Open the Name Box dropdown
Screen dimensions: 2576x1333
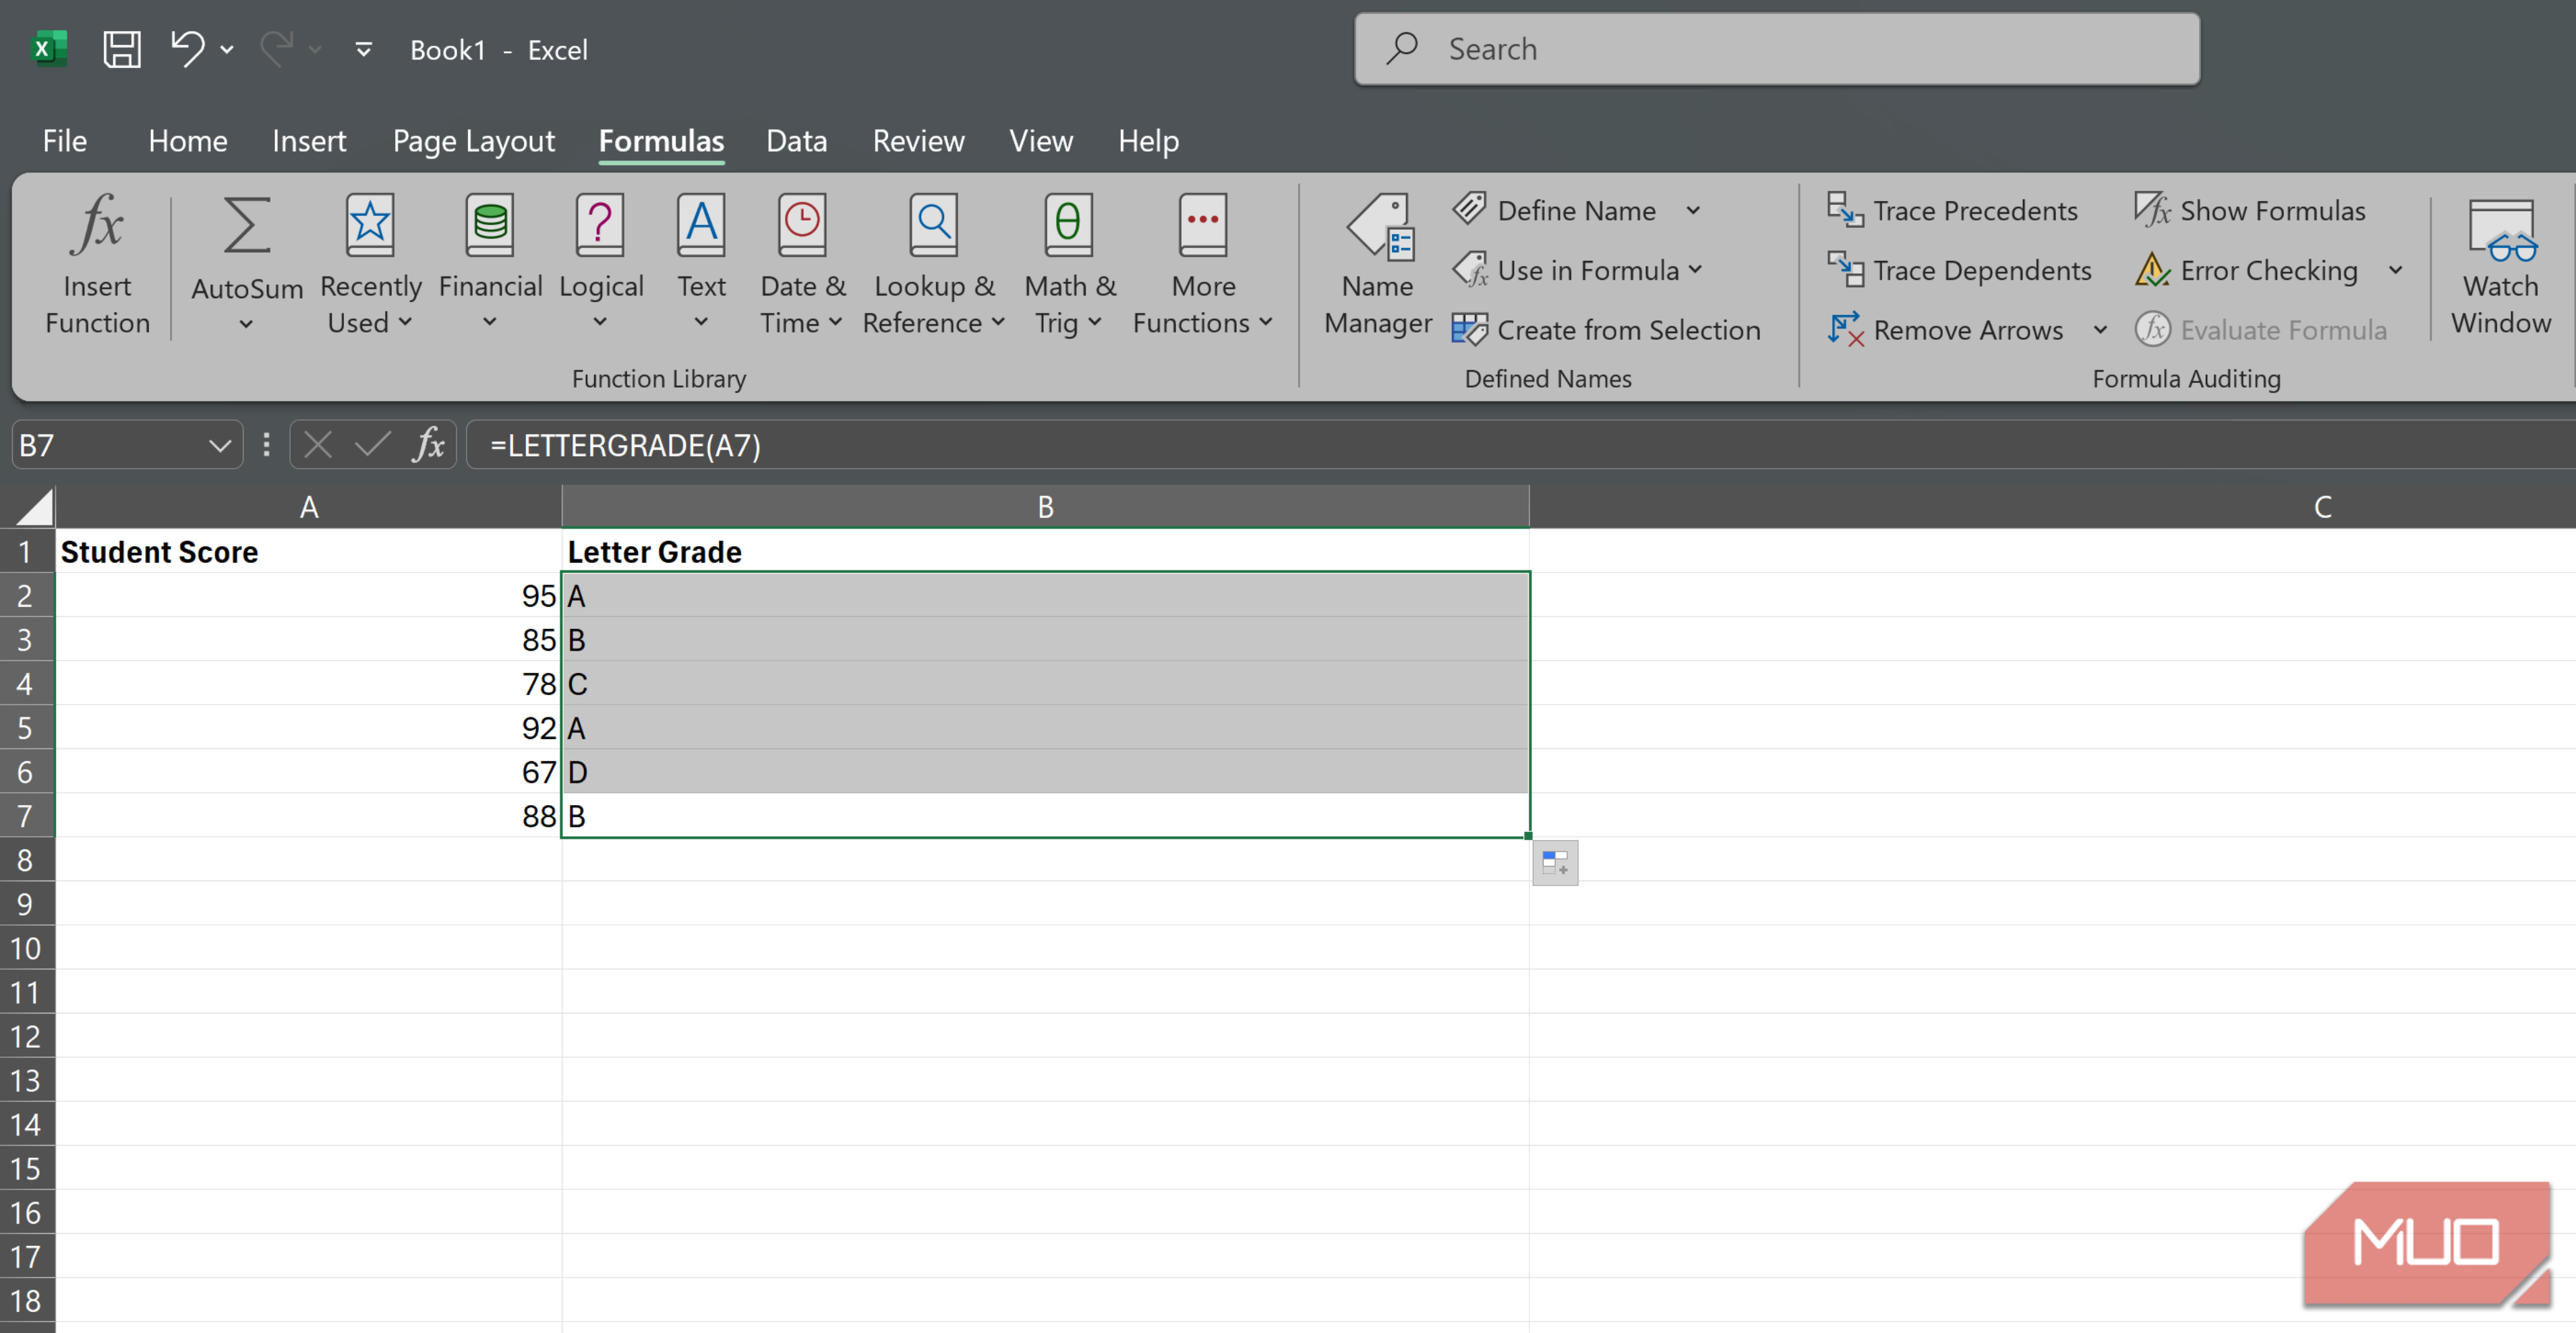(x=220, y=445)
